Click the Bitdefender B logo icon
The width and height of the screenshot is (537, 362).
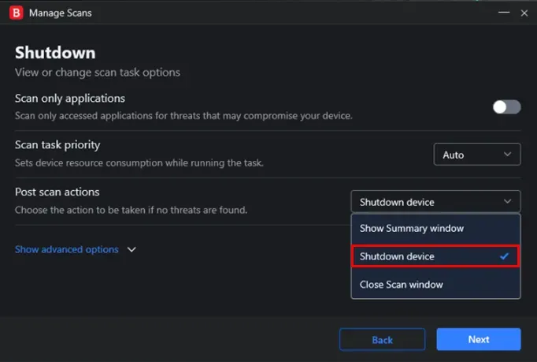[16, 13]
